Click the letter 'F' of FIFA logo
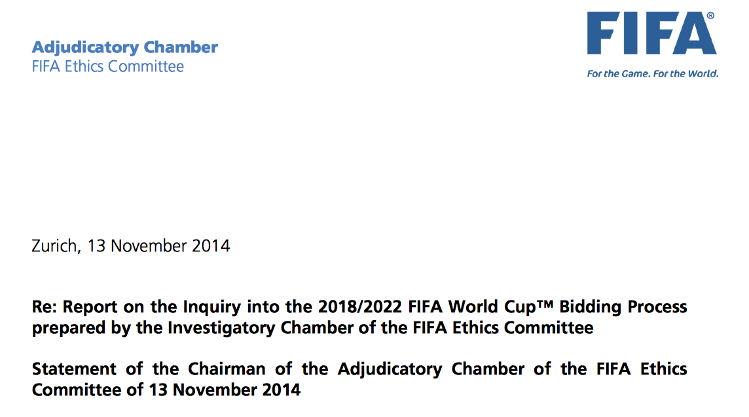The height and width of the screenshot is (417, 749). pyautogui.click(x=600, y=33)
